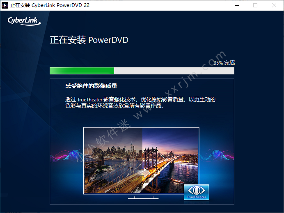Click the TrueTheater description paragraph
Screen dimensions: 284x213
pyautogui.click(x=140, y=103)
